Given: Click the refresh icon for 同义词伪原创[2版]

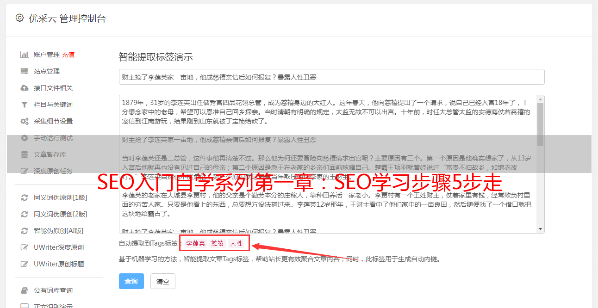Looking at the screenshot, I should [25, 214].
